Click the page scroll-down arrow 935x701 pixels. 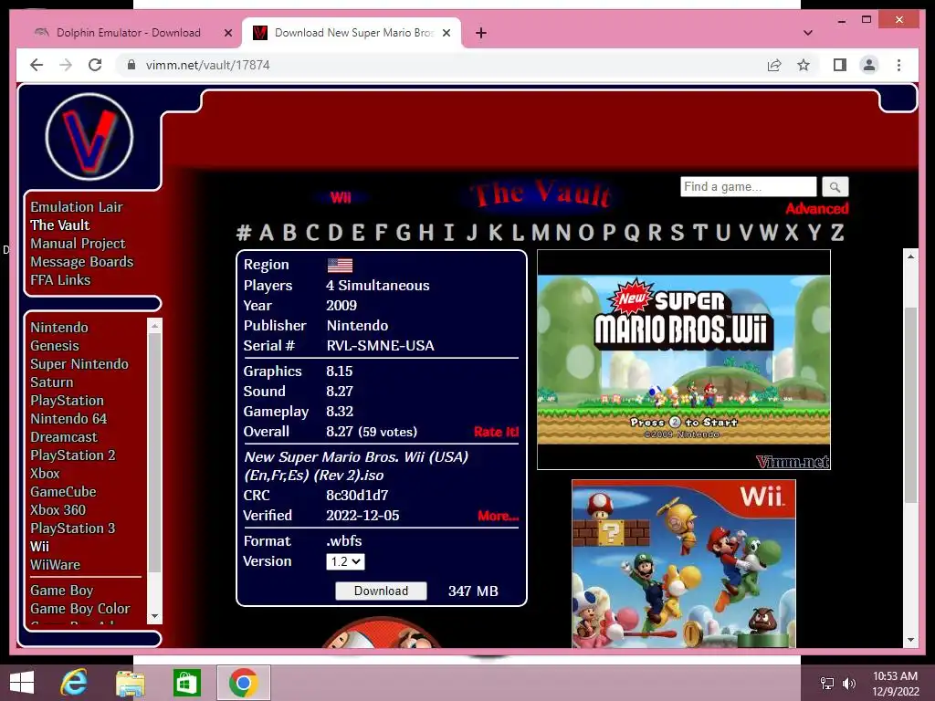910,640
